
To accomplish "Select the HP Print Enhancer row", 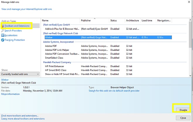I will 108,66.
